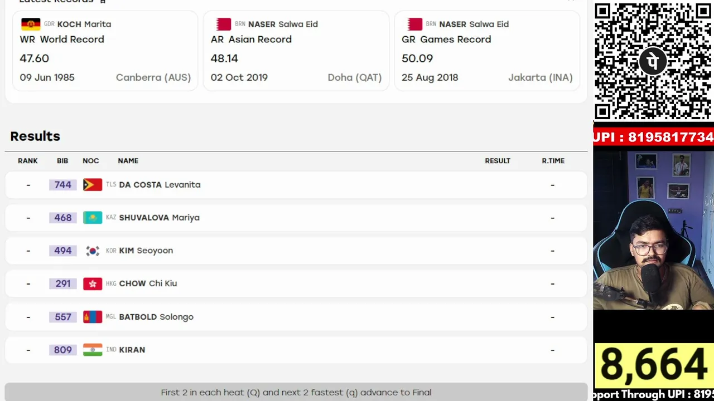714x401 pixels.
Task: Click the Bahrain flag on Asian Record card
Action: [224, 24]
